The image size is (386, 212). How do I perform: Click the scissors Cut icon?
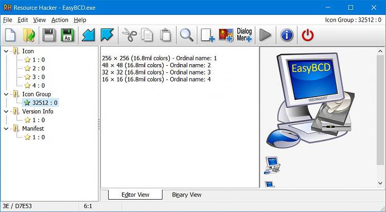click(129, 35)
